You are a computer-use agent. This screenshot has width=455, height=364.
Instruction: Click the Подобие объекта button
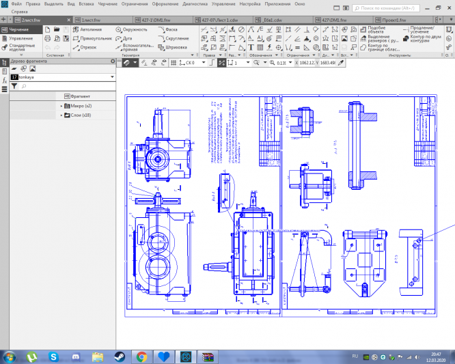376,28
